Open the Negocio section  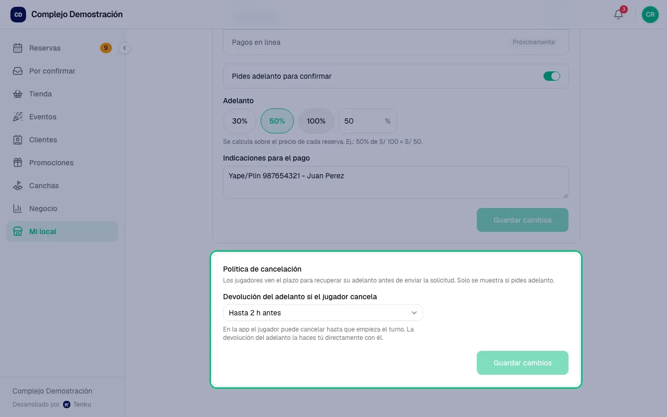(63, 208)
